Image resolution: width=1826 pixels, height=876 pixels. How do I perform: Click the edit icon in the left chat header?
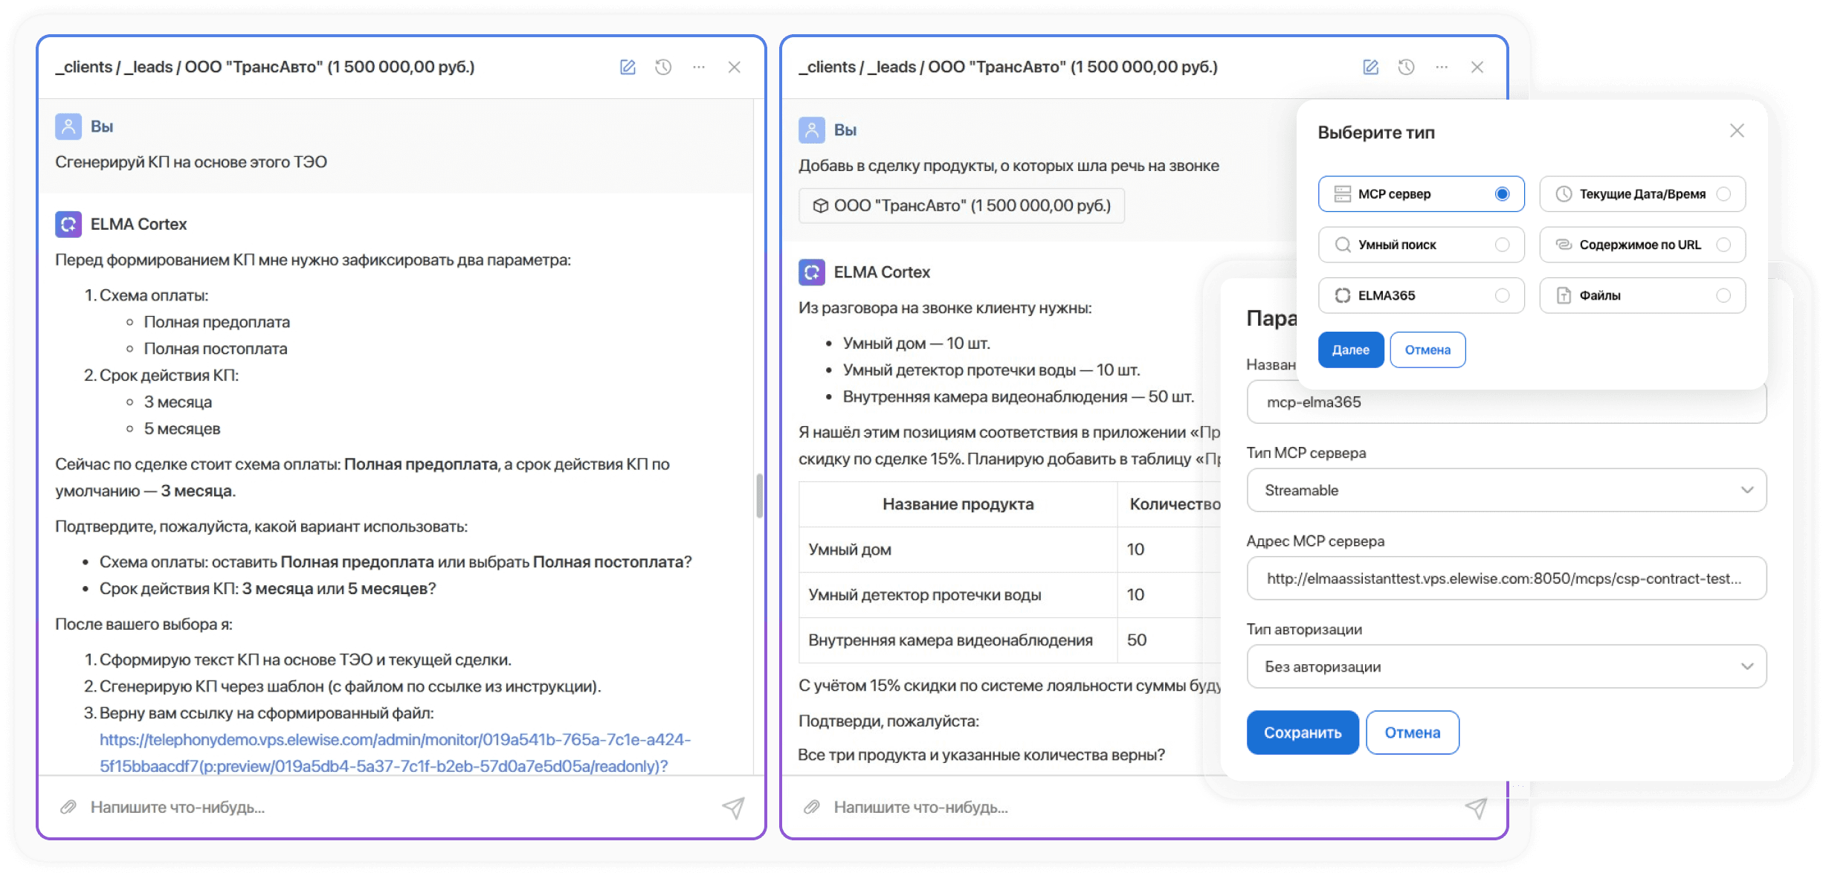tap(627, 67)
